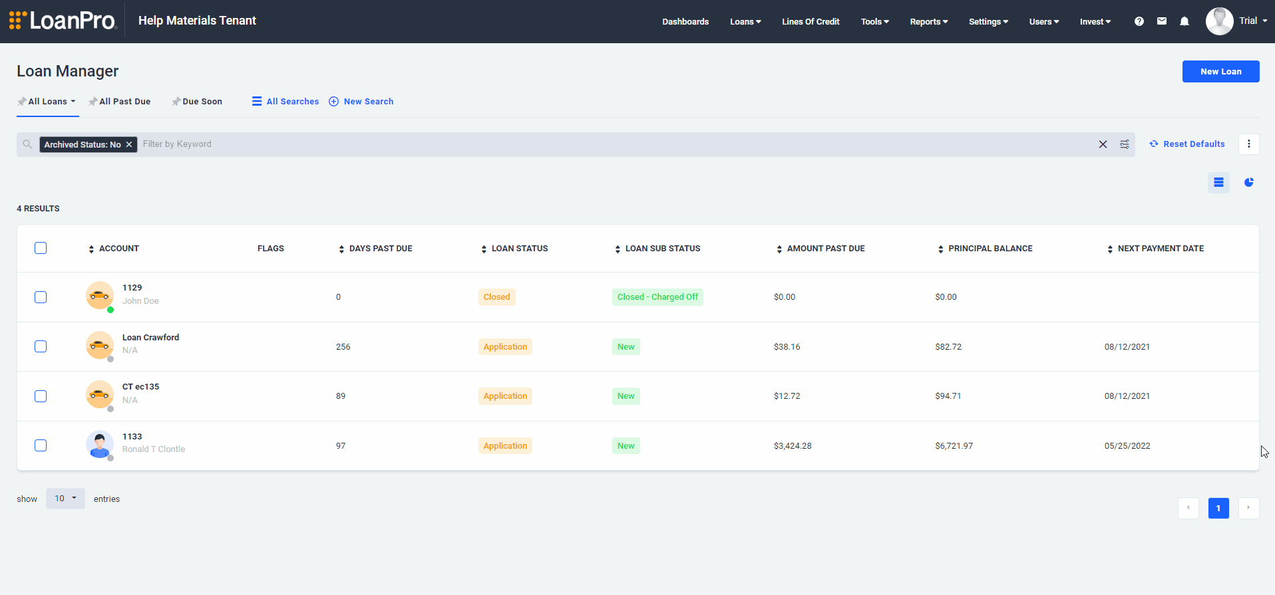Click the car avatar for Loan Crawford
The width and height of the screenshot is (1275, 595).
pos(100,345)
